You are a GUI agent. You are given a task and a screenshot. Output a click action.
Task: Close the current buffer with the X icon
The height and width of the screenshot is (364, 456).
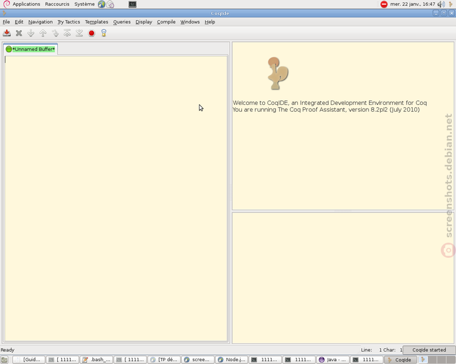(19, 33)
